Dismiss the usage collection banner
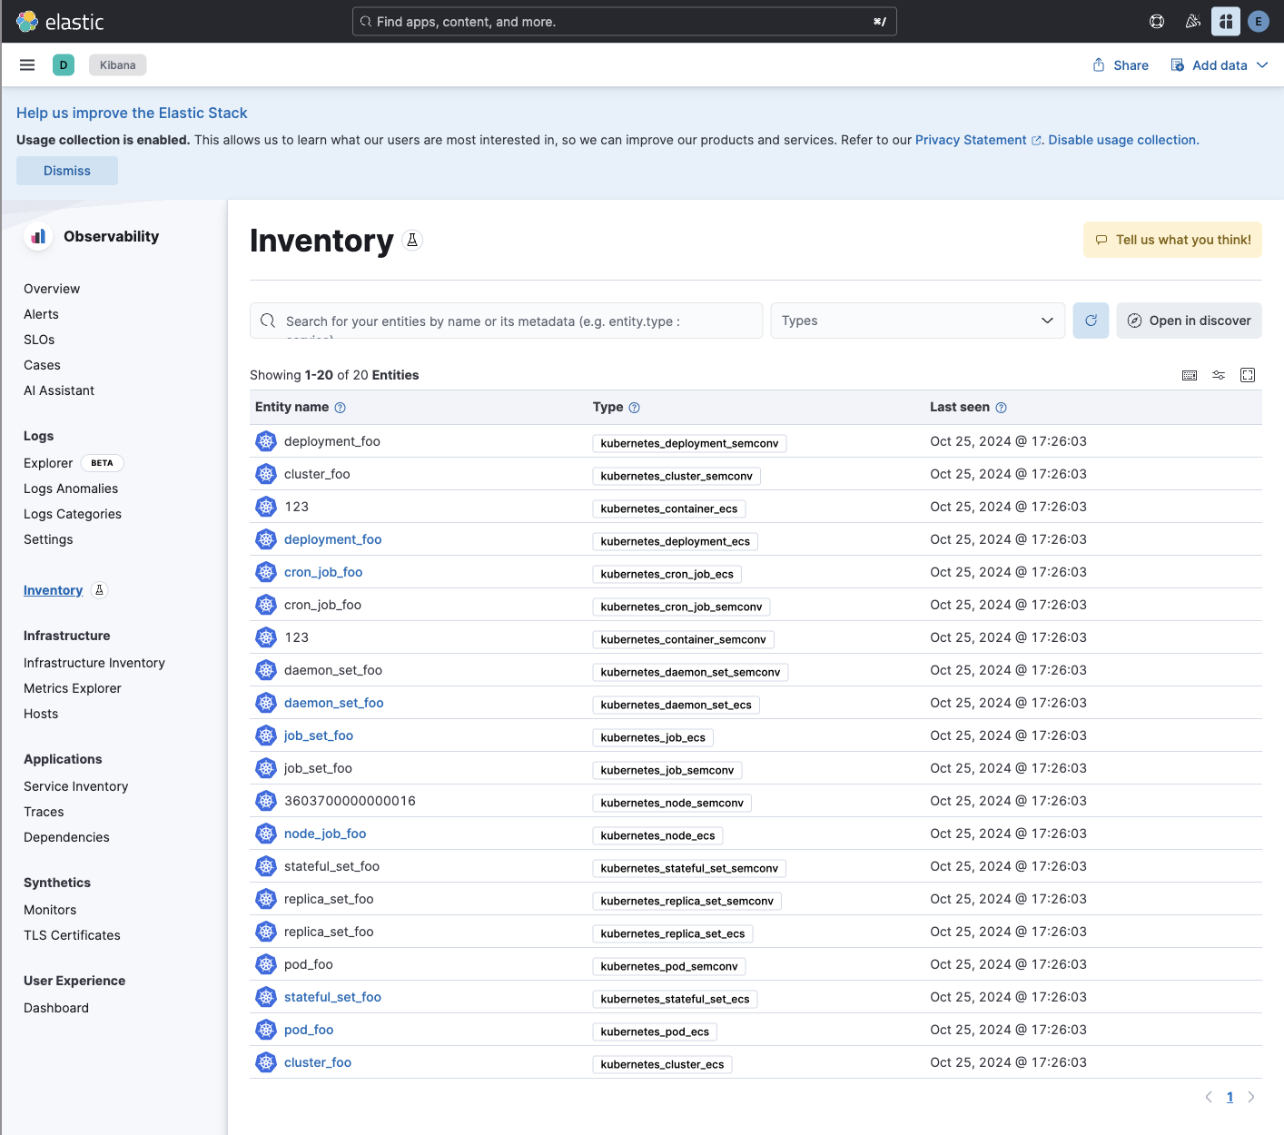The width and height of the screenshot is (1284, 1135). [67, 171]
